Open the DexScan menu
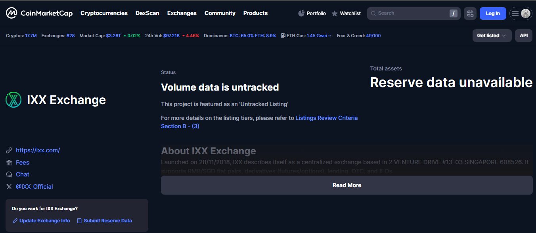 pos(147,13)
